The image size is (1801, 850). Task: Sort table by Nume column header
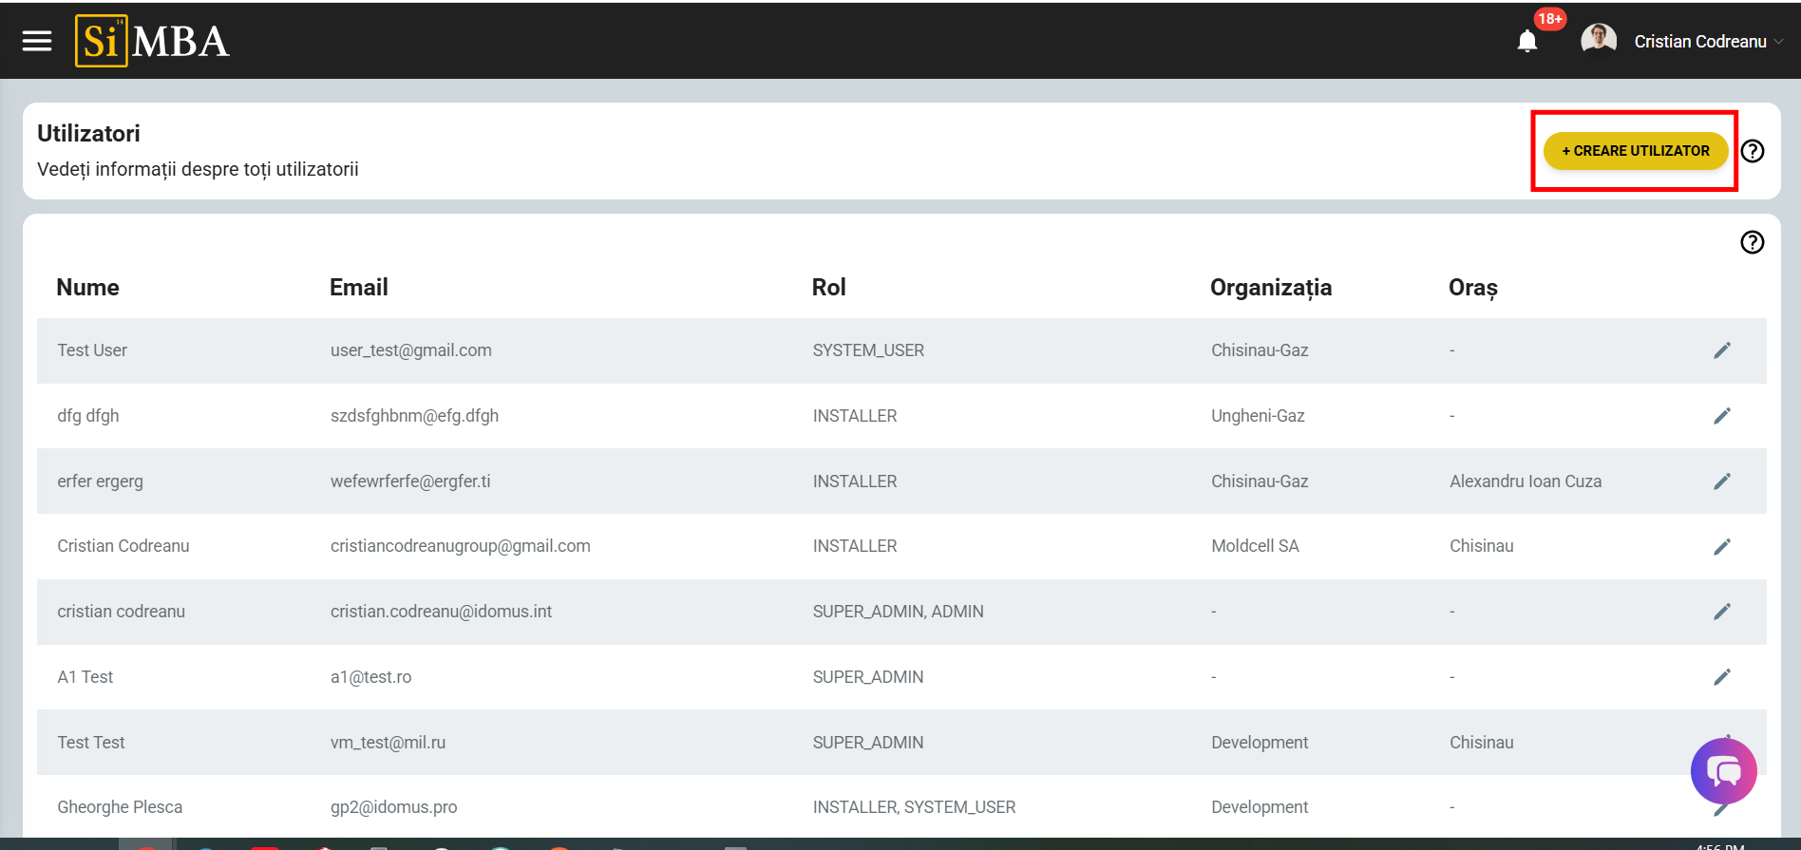click(x=87, y=288)
